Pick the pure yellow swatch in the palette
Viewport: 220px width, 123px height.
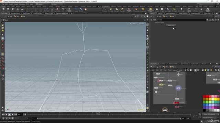tap(216, 99)
